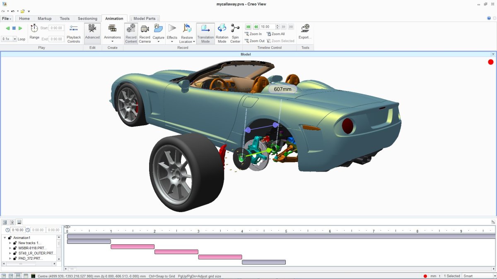The height and width of the screenshot is (279, 497).
Task: Select the Advanced edit tool
Action: (92, 33)
